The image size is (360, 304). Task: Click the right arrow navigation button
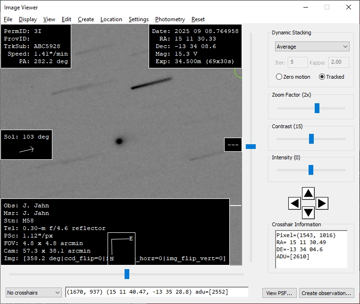click(322, 204)
